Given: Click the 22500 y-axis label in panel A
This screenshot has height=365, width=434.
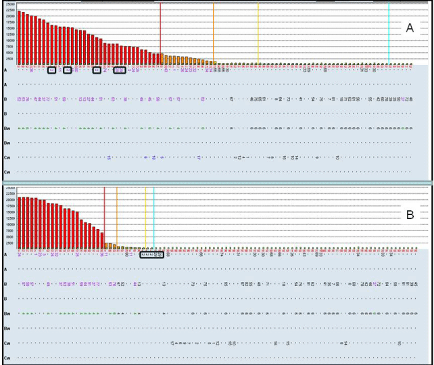Looking at the screenshot, I should 10,10.
